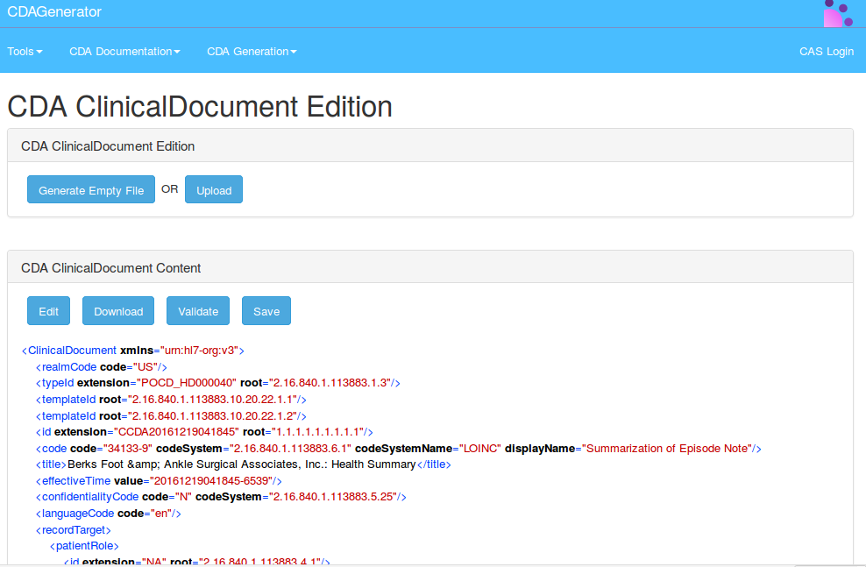
Task: Click Edit to modify the document
Action: (49, 311)
